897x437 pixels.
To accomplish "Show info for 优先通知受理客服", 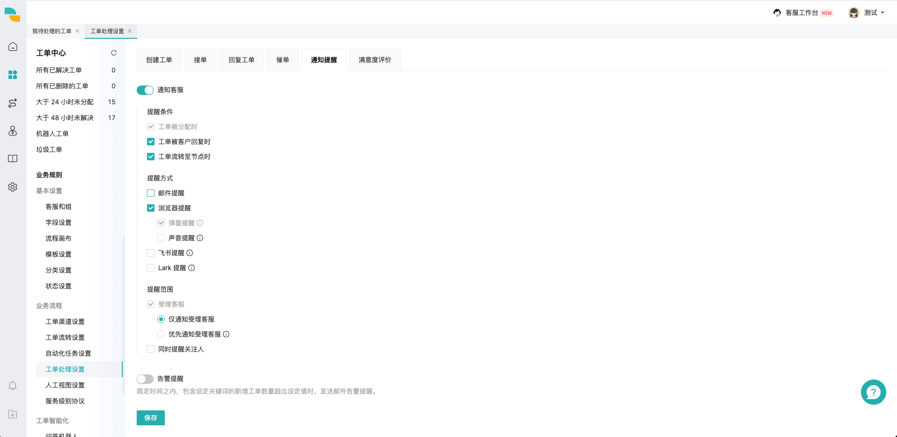I will coord(226,334).
